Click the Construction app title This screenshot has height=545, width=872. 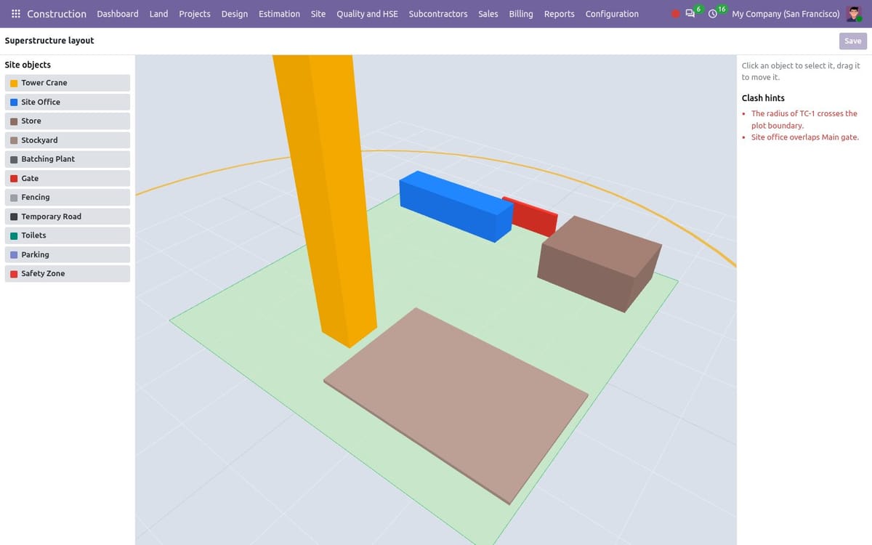57,14
